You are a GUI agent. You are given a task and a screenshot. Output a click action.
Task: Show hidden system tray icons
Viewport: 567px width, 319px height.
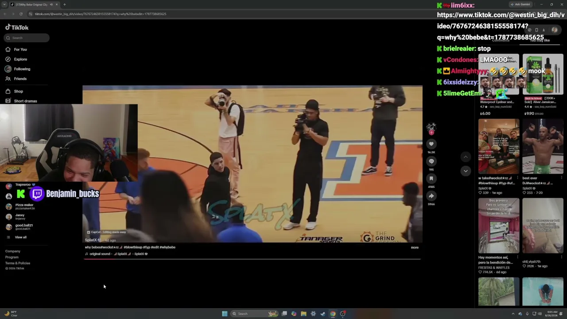point(513,314)
